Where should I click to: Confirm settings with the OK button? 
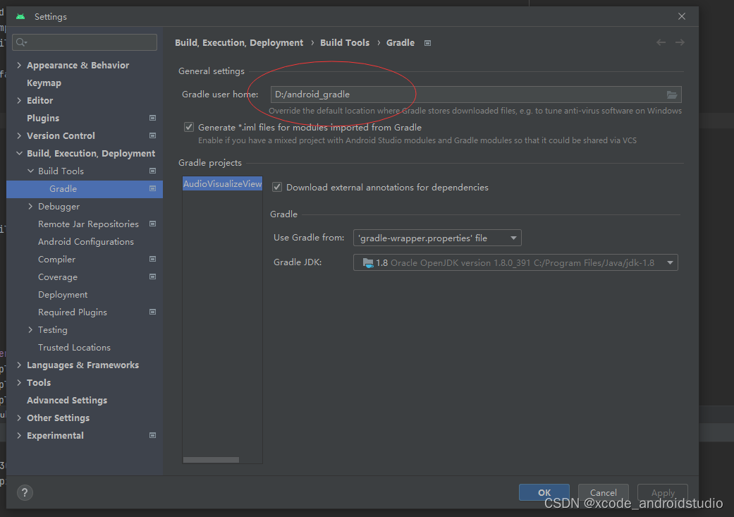544,492
